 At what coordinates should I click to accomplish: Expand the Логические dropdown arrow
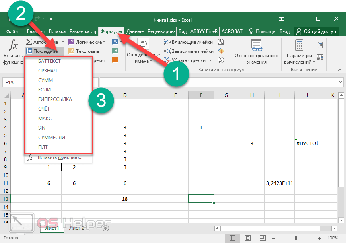point(104,42)
